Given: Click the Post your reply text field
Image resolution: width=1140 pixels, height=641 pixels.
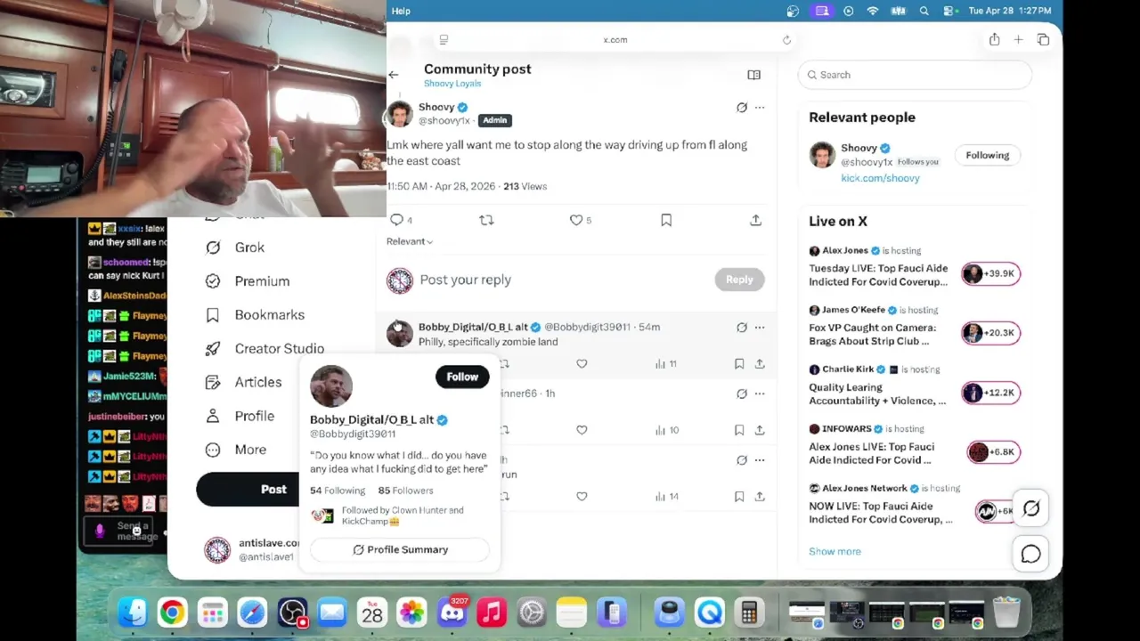Looking at the screenshot, I should pos(561,280).
